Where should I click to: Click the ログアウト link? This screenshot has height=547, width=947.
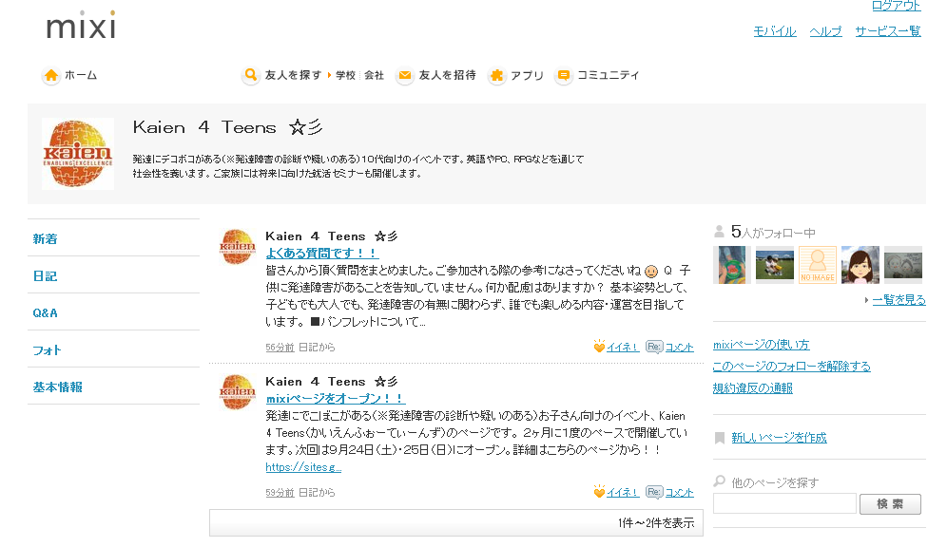click(897, 6)
